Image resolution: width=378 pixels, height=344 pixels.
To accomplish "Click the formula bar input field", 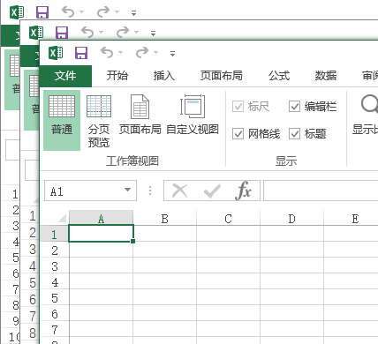I will point(321,191).
